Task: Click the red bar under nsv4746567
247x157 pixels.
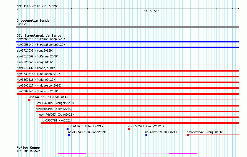Action: pos(139,117)
